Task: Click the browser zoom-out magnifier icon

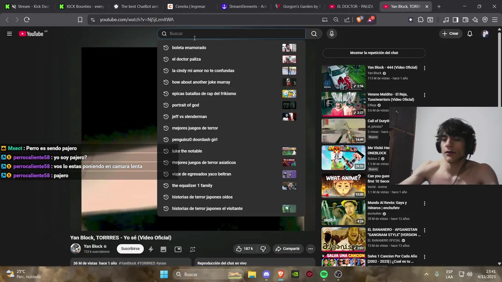Action: coord(336,20)
